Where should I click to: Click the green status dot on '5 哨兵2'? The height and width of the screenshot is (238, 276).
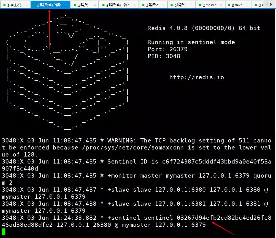tap(143, 5)
